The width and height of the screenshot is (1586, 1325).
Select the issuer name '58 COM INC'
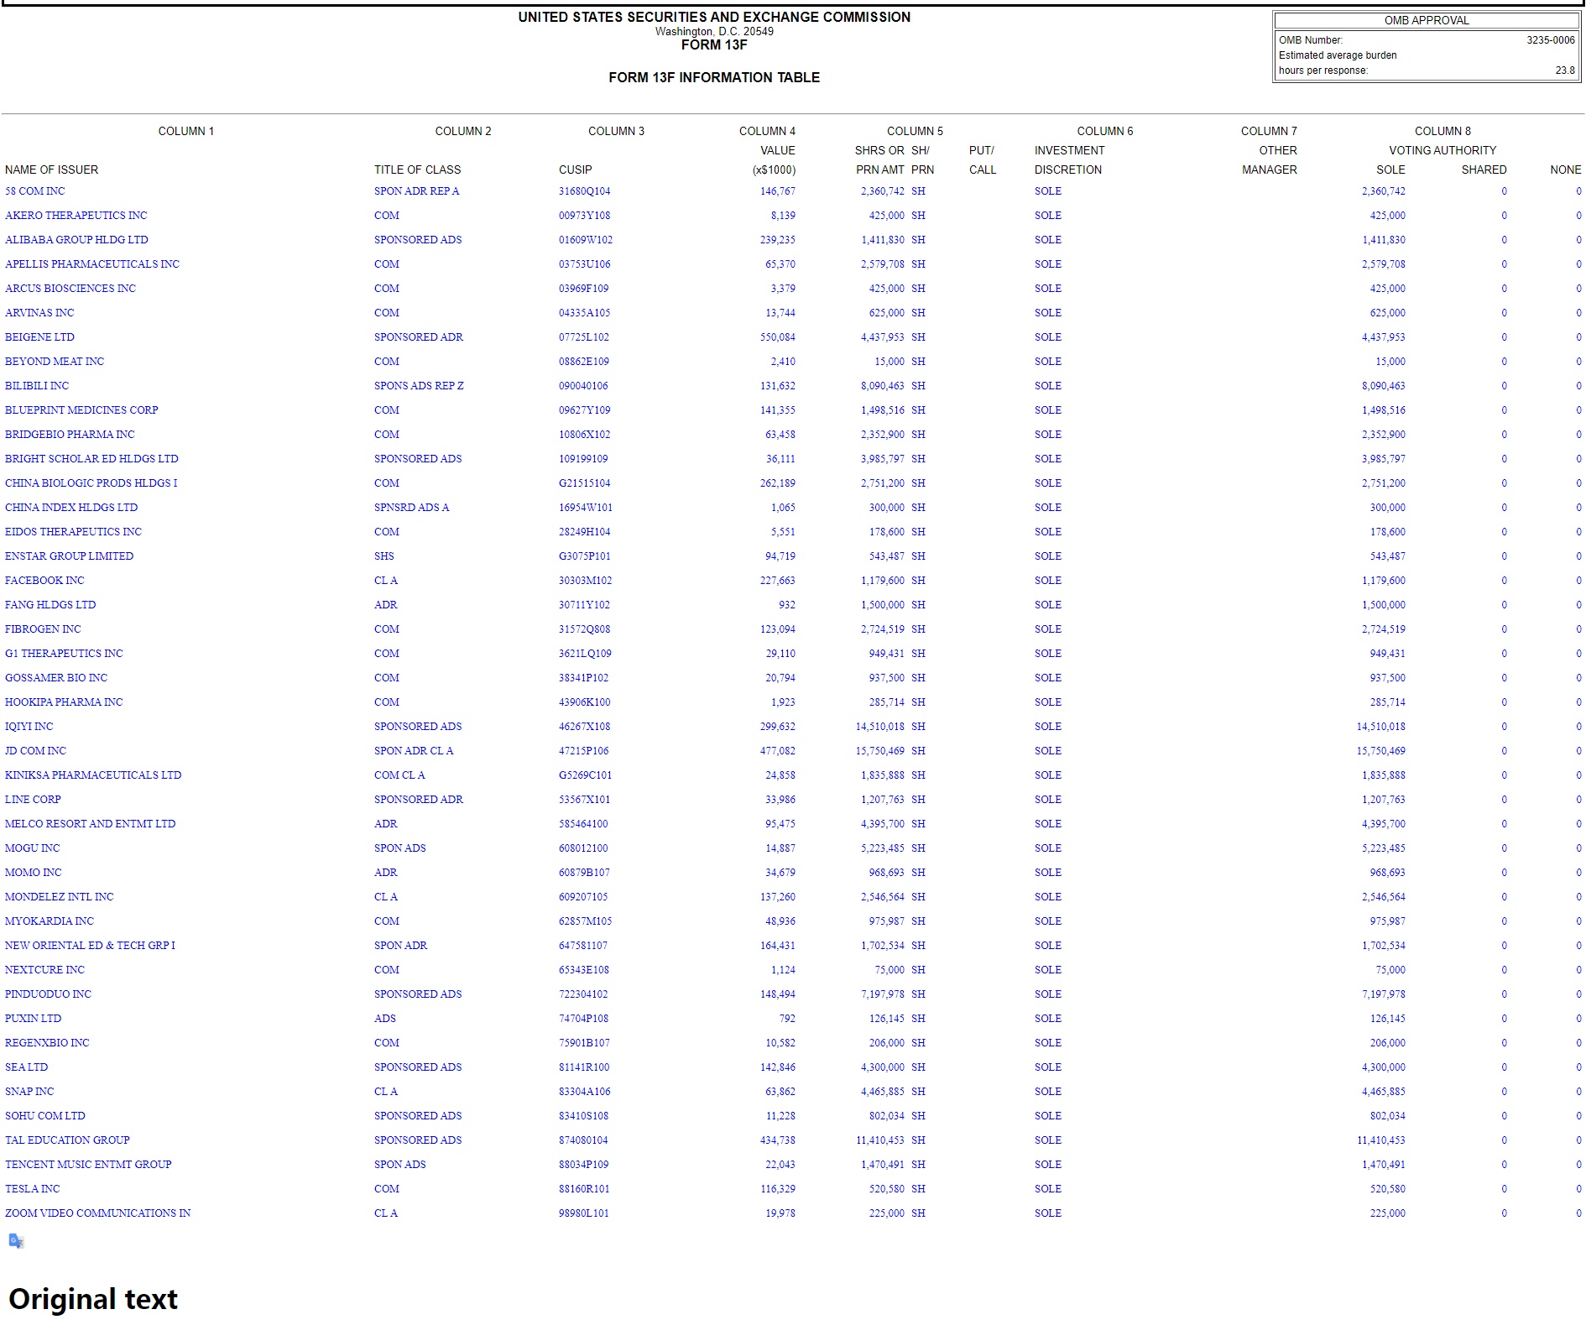click(34, 191)
